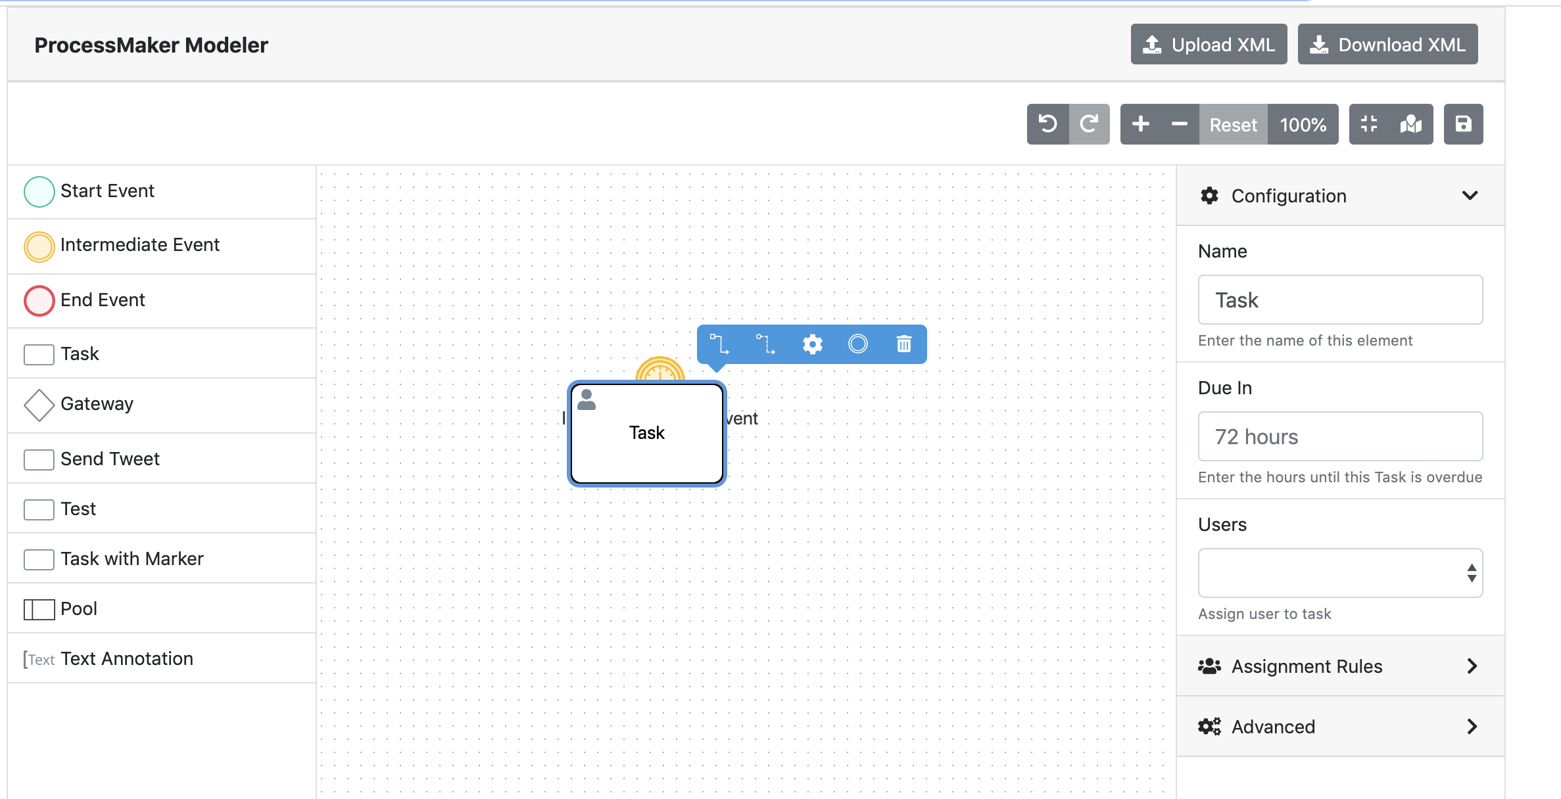Viewport: 1561px width, 799px height.
Task: Open task settings via the gear icon
Action: point(813,344)
